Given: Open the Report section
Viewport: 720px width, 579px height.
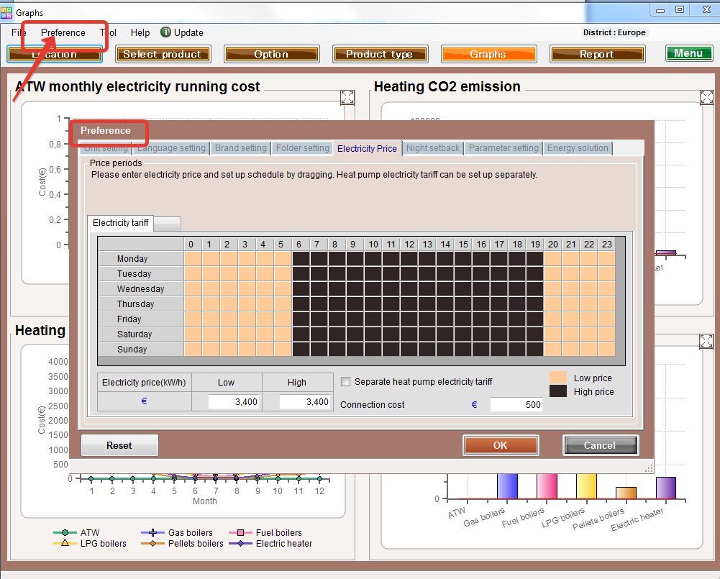Looking at the screenshot, I should coord(597,54).
